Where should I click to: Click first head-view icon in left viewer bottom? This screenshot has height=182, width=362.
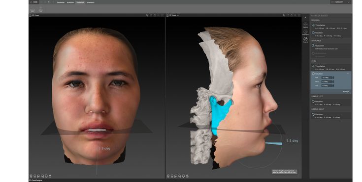point(31,176)
